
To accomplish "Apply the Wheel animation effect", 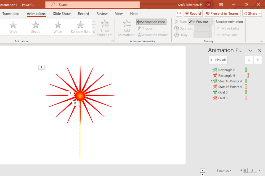I will [x=58, y=27].
